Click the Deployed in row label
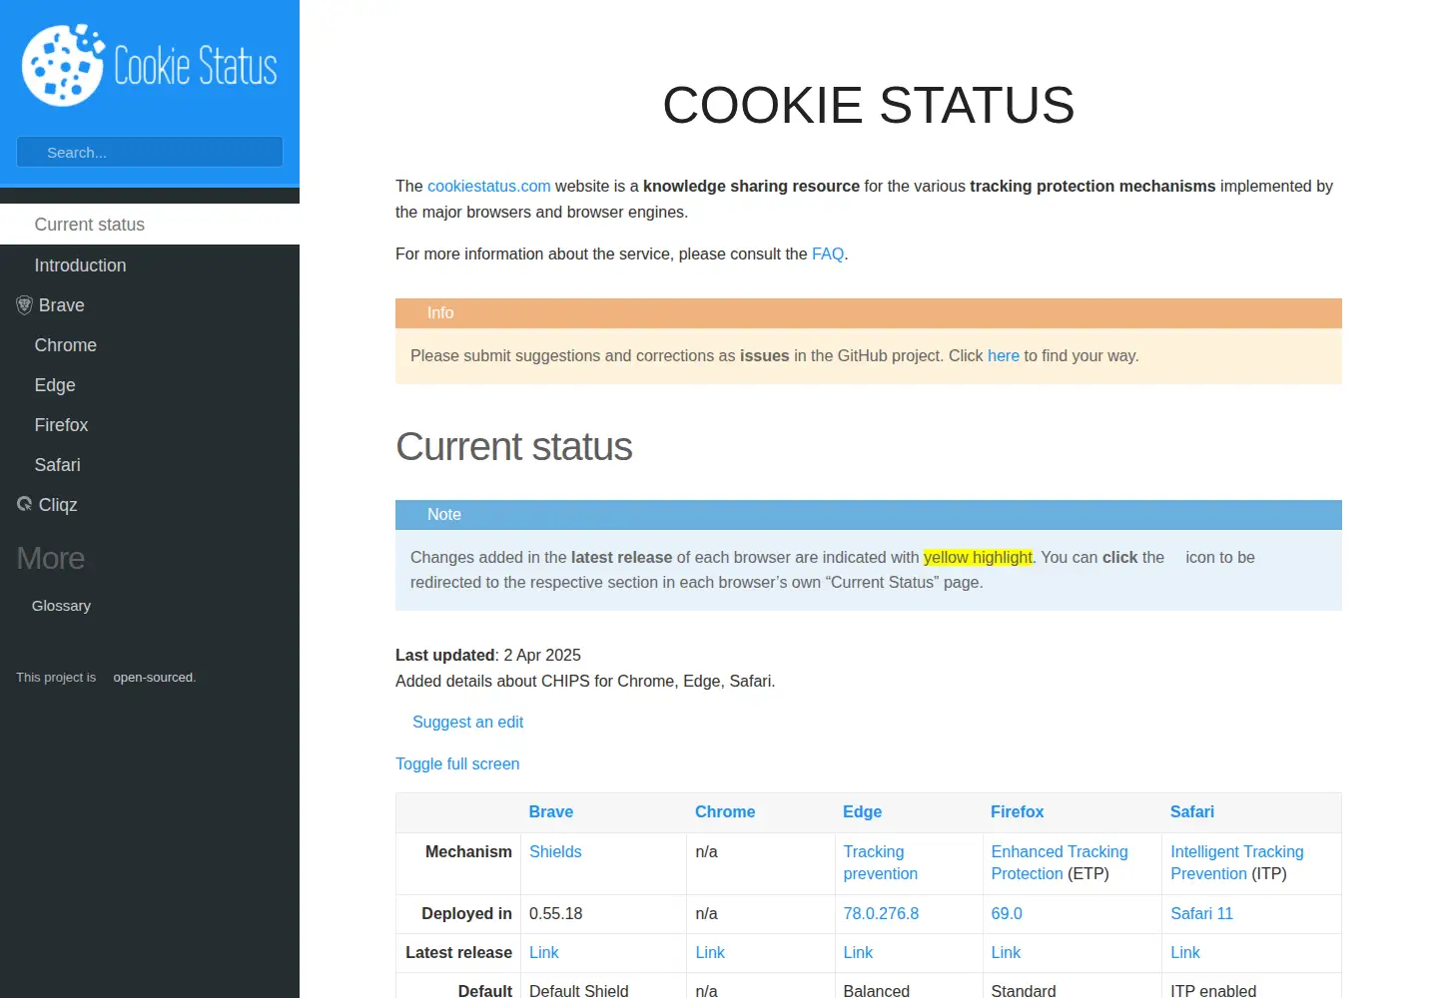This screenshot has height=998, width=1438. (466, 913)
